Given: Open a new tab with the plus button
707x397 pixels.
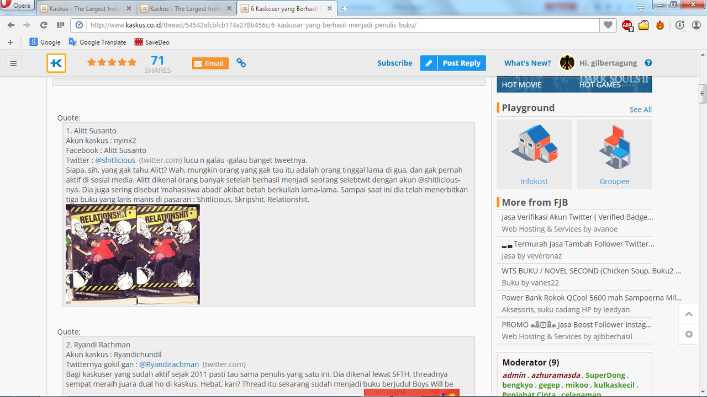Looking at the screenshot, I should coord(345,8).
